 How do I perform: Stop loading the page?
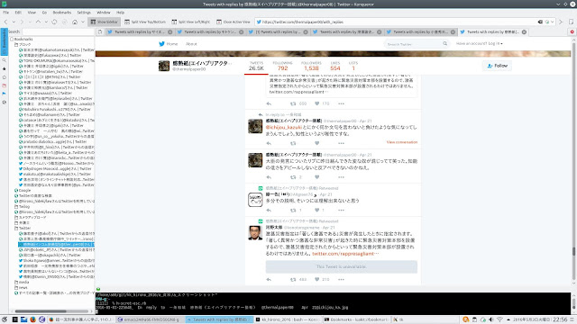click(65, 22)
